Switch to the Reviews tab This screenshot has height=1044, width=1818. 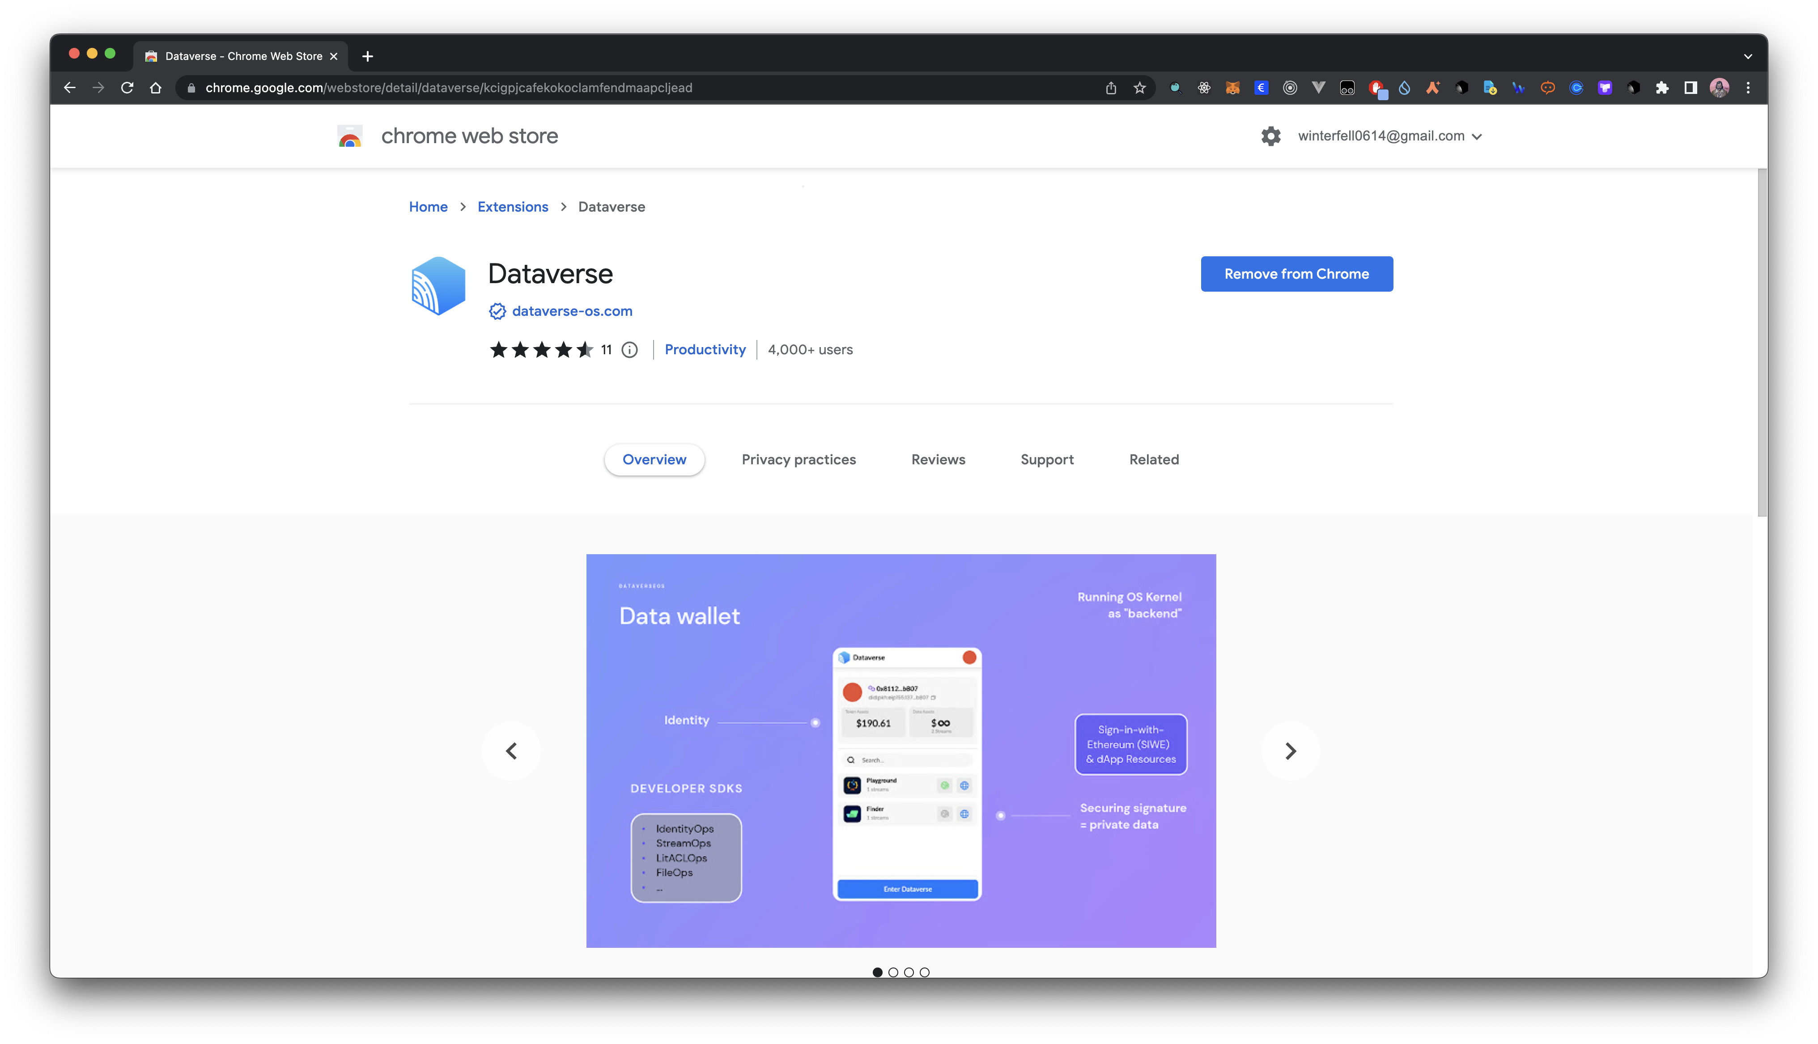938,460
